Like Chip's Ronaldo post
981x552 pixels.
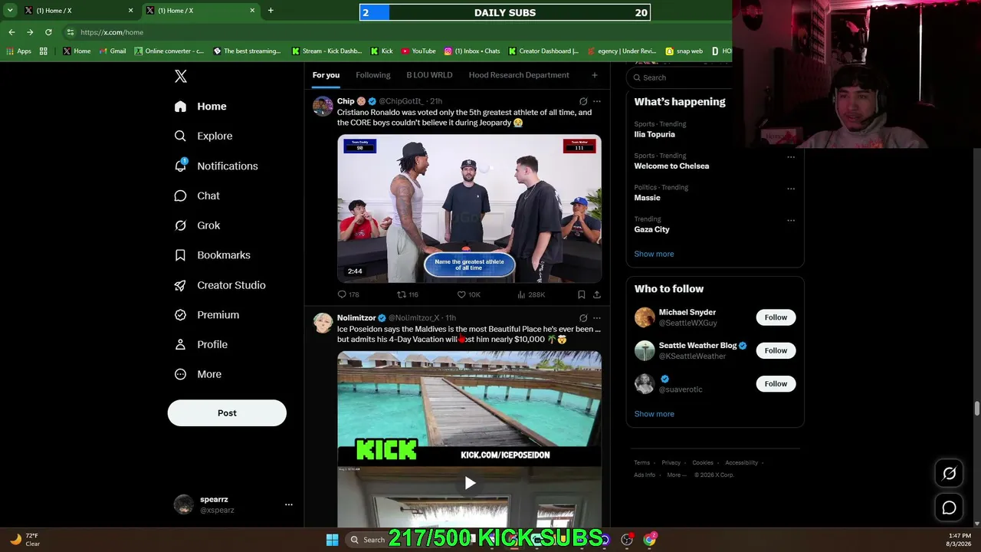468,294
